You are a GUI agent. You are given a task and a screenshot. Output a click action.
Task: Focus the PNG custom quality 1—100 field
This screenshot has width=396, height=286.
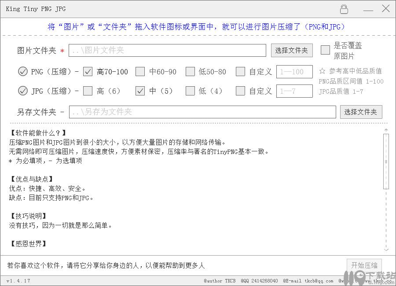pyautogui.click(x=294, y=72)
